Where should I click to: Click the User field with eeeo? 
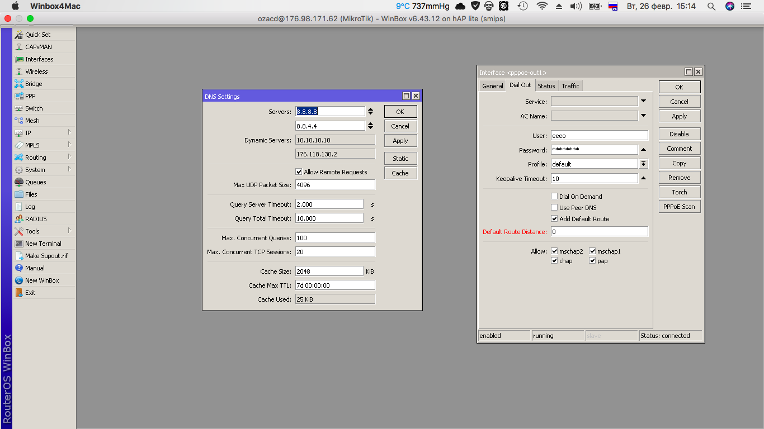tap(599, 135)
